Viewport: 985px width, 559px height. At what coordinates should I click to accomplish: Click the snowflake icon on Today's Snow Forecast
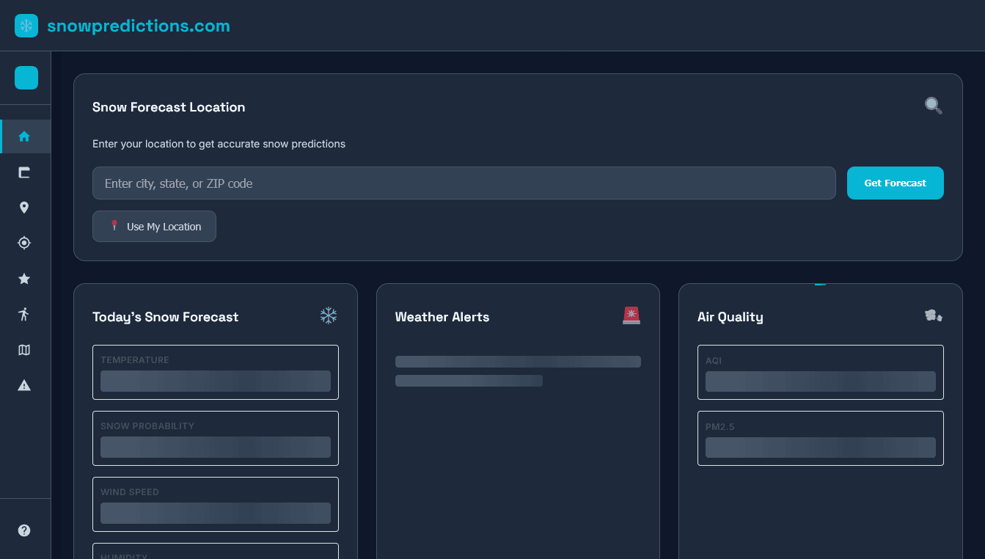point(328,315)
